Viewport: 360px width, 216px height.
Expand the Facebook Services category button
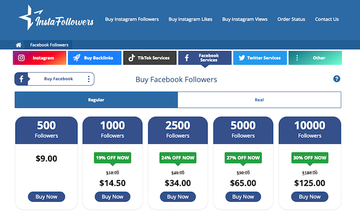click(x=205, y=58)
